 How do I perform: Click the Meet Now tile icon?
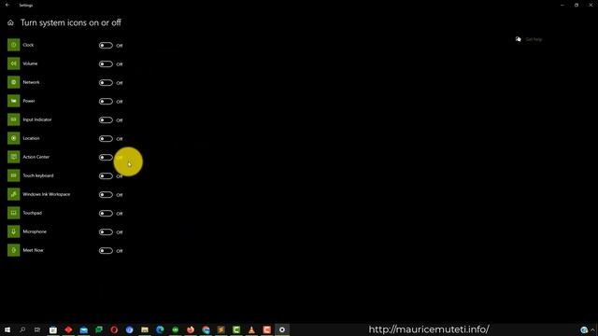click(x=13, y=250)
